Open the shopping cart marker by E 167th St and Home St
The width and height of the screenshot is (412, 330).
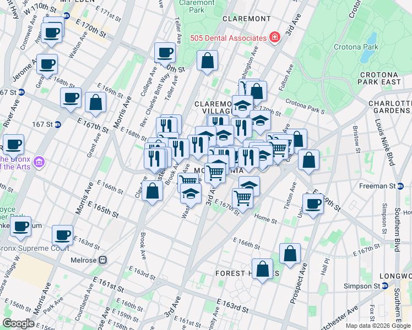pyautogui.click(x=243, y=199)
